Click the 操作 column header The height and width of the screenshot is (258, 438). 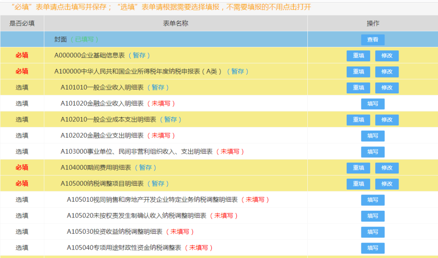(x=373, y=23)
